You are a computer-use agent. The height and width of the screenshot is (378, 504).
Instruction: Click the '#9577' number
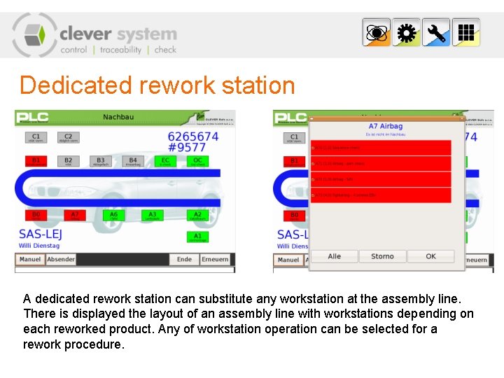pyautogui.click(x=187, y=148)
